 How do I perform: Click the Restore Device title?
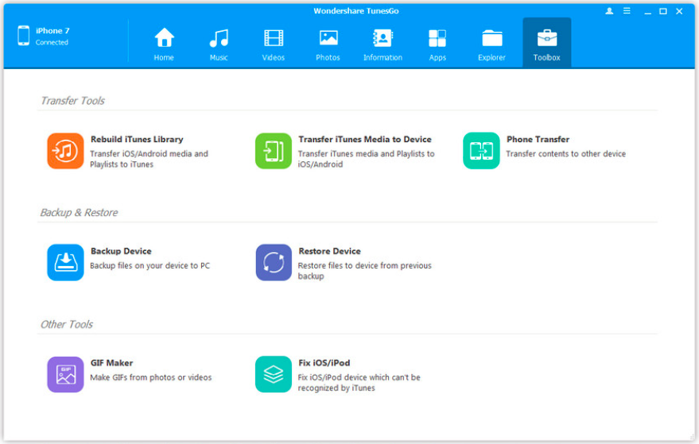(329, 251)
